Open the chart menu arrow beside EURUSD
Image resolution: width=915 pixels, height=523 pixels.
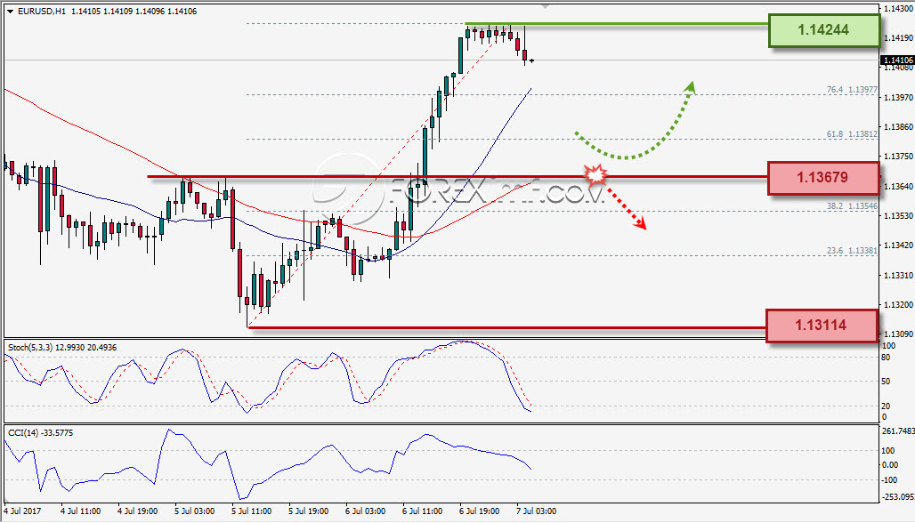[10, 11]
